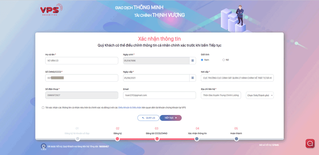This screenshot has height=155, width=319.
Task: Open the issue date calendar picker
Action: (192, 78)
